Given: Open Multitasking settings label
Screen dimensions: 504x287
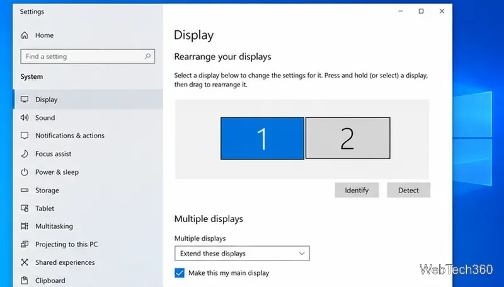Looking at the screenshot, I should coord(54,226).
